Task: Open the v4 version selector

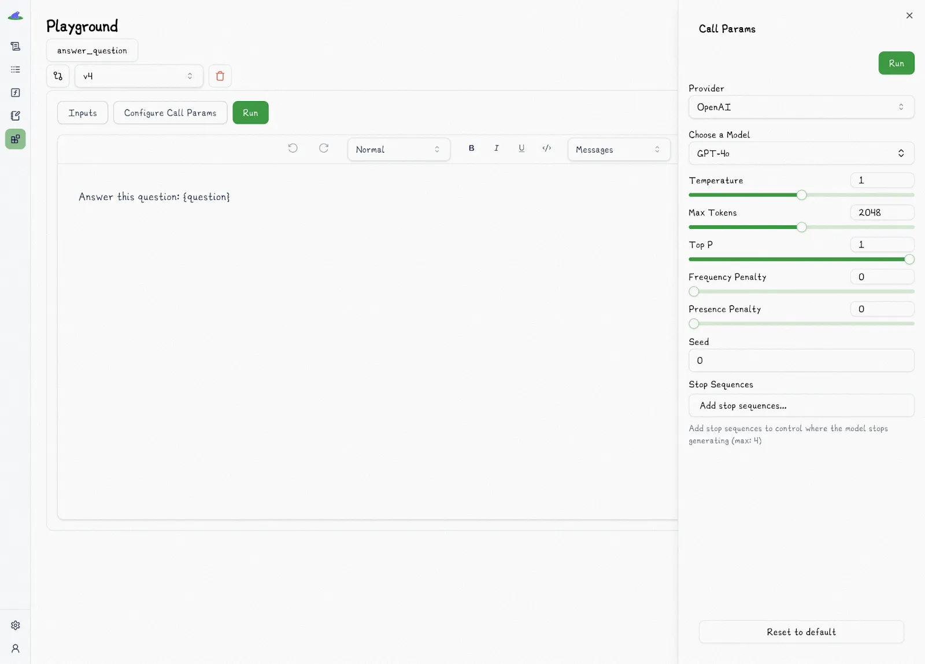Action: (139, 76)
